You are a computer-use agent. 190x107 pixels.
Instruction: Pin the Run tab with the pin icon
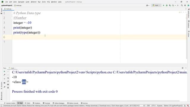point(4,87)
